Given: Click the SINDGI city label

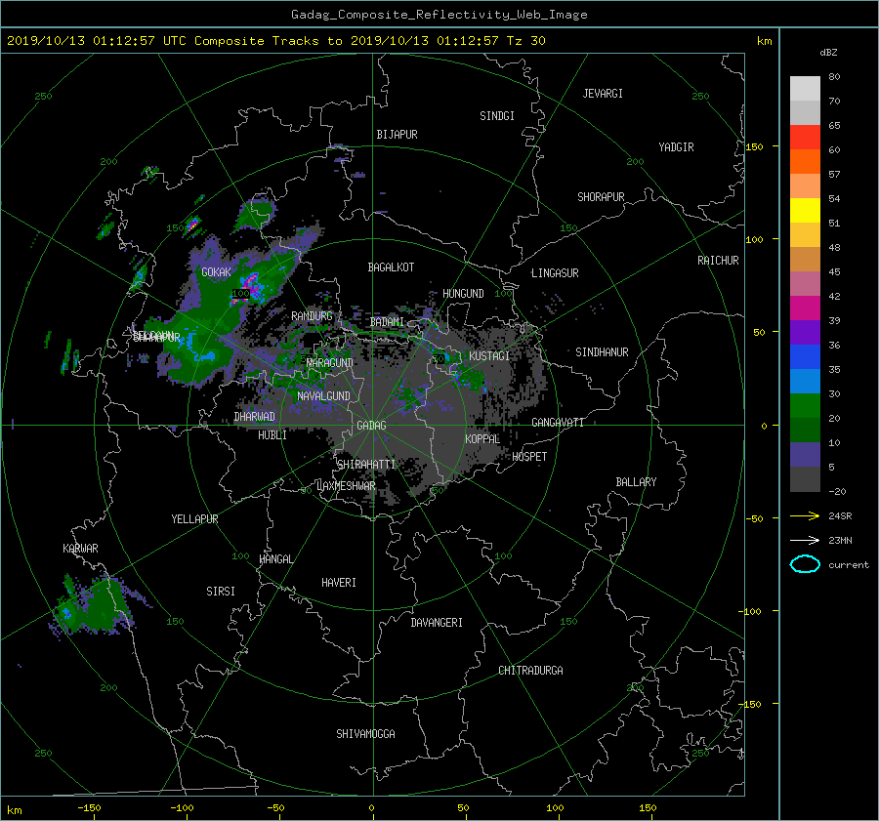Looking at the screenshot, I should (497, 116).
